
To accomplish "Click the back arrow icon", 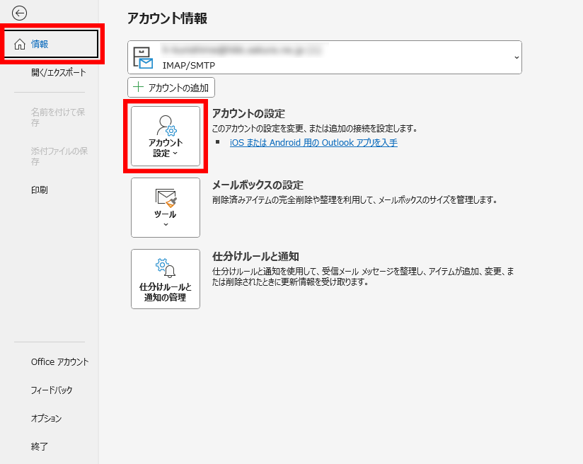I will 20,13.
